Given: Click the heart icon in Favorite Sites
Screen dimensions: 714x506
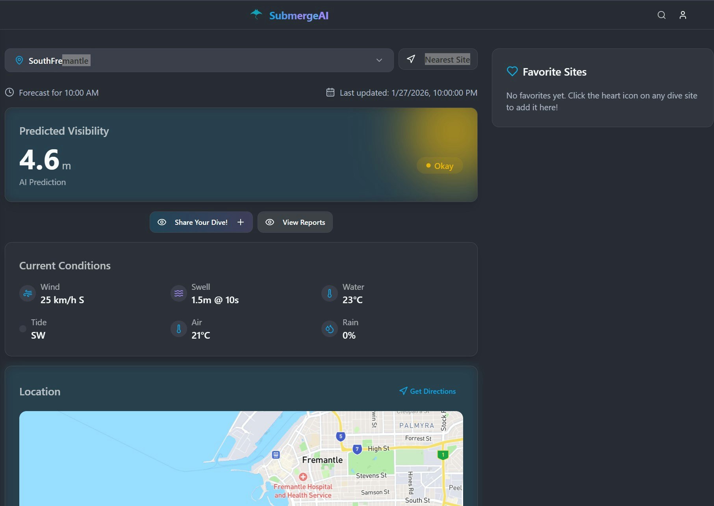Looking at the screenshot, I should coord(512,71).
